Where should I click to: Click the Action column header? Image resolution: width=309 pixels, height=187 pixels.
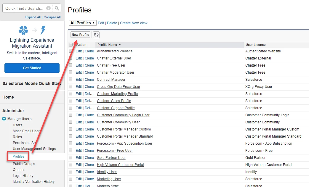point(81,45)
